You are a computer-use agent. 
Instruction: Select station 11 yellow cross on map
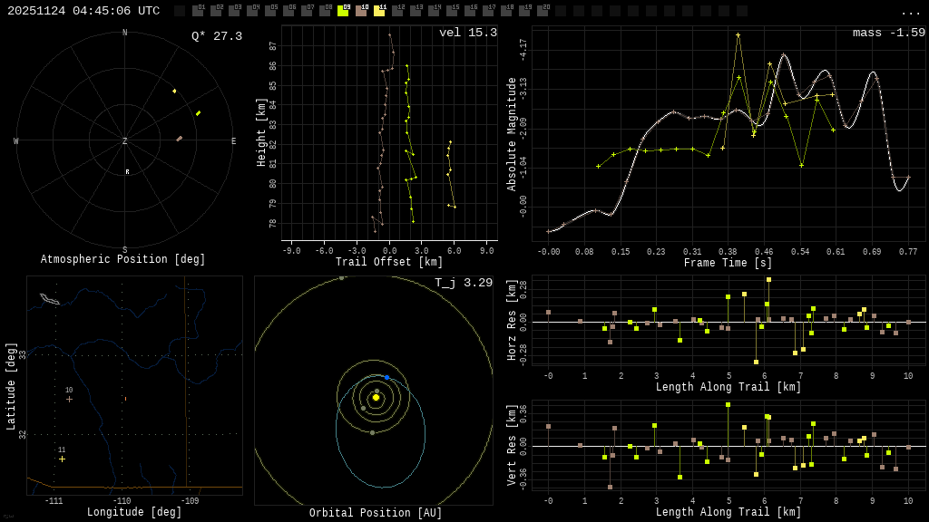tap(62, 459)
